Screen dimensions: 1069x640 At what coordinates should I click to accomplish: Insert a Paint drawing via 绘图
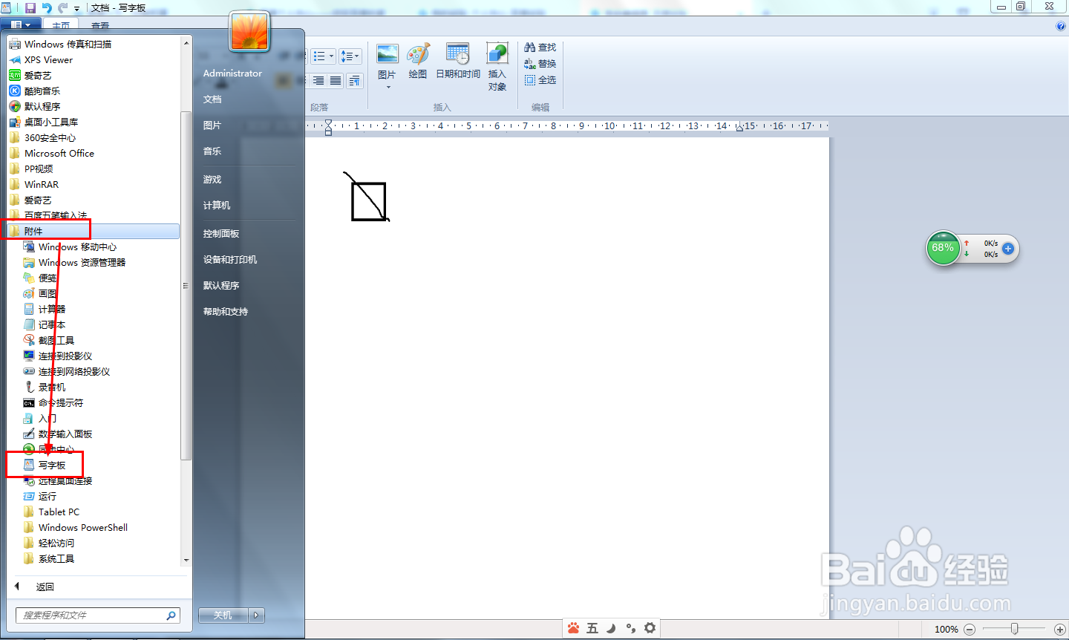coord(418,62)
